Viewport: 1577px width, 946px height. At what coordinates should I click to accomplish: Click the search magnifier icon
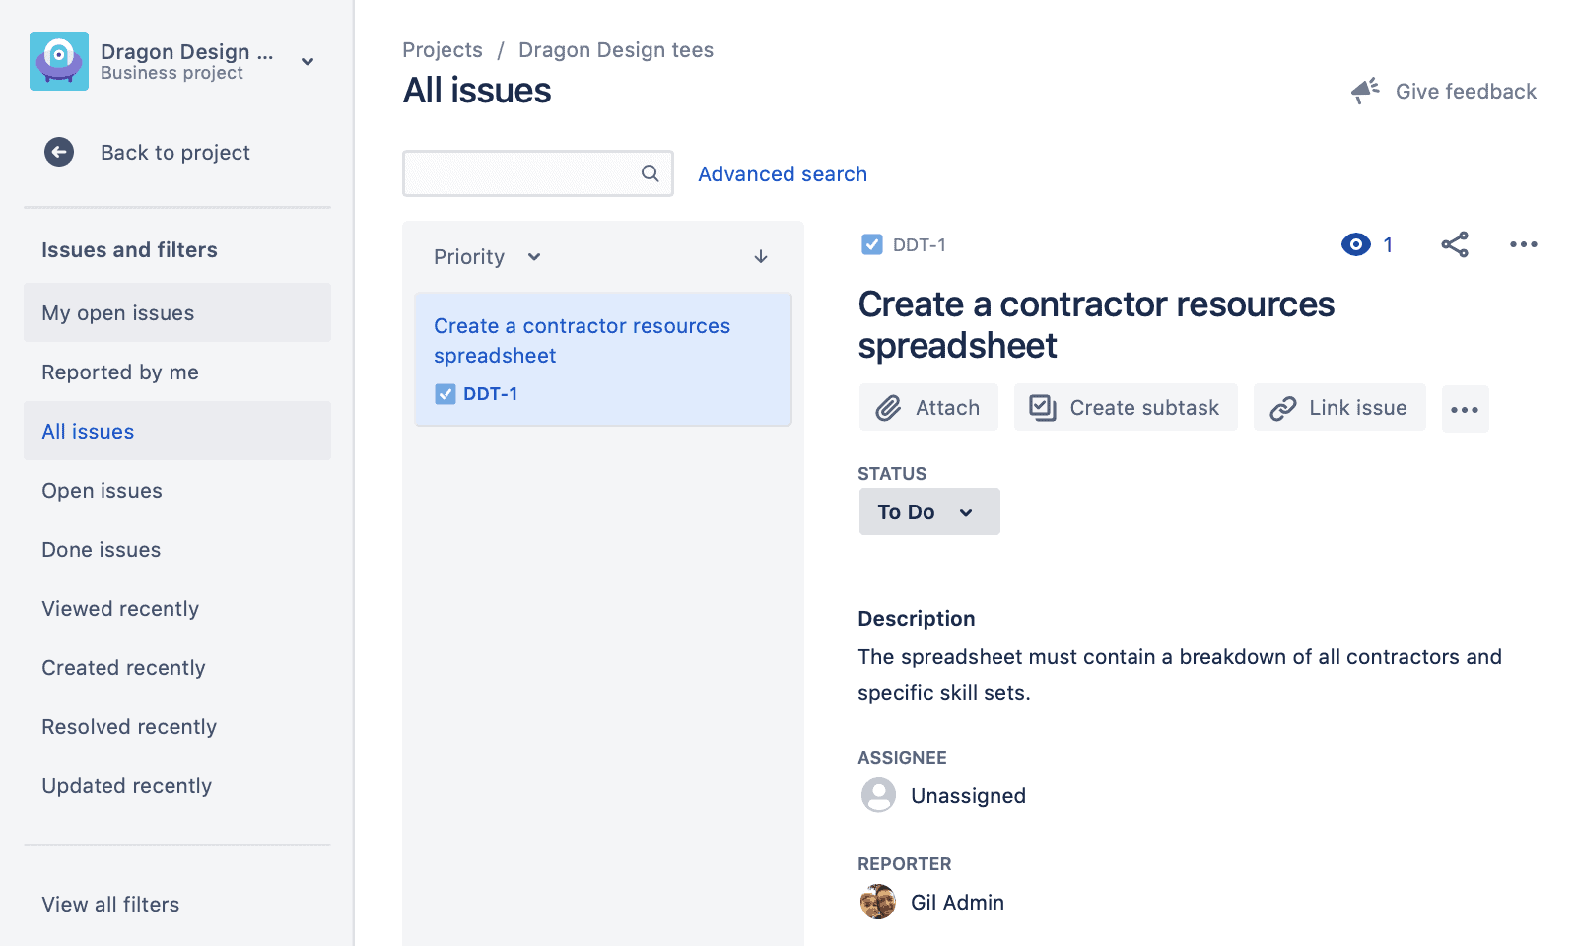tap(651, 173)
